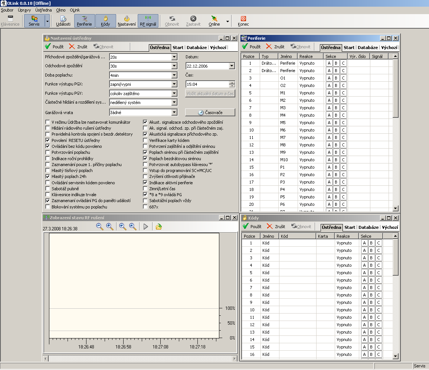Open the Události toolbar icon
The width and height of the screenshot is (429, 370).
pos(63,21)
